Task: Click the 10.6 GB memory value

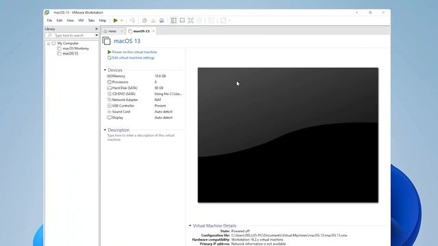Action: pos(160,76)
